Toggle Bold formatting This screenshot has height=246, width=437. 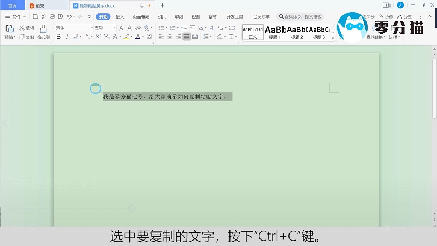pos(58,37)
